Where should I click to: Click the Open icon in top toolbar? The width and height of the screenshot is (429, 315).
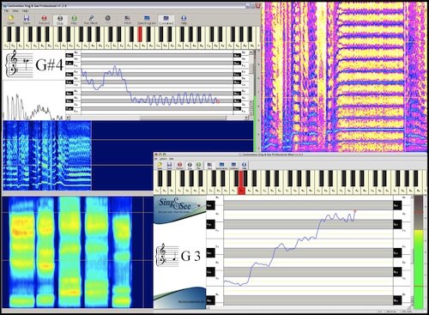(x=11, y=20)
